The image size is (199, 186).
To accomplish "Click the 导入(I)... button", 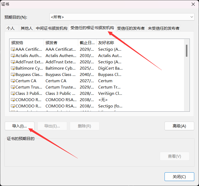I will click(19, 126).
